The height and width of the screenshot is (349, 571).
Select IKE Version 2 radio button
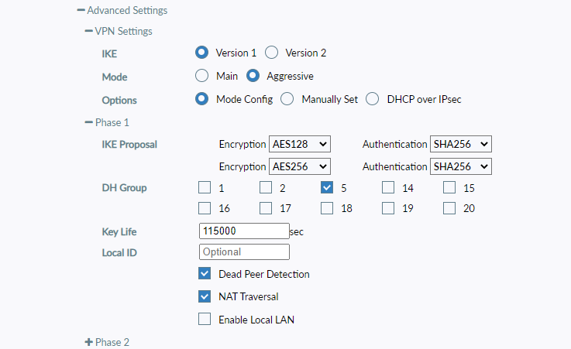pyautogui.click(x=271, y=53)
